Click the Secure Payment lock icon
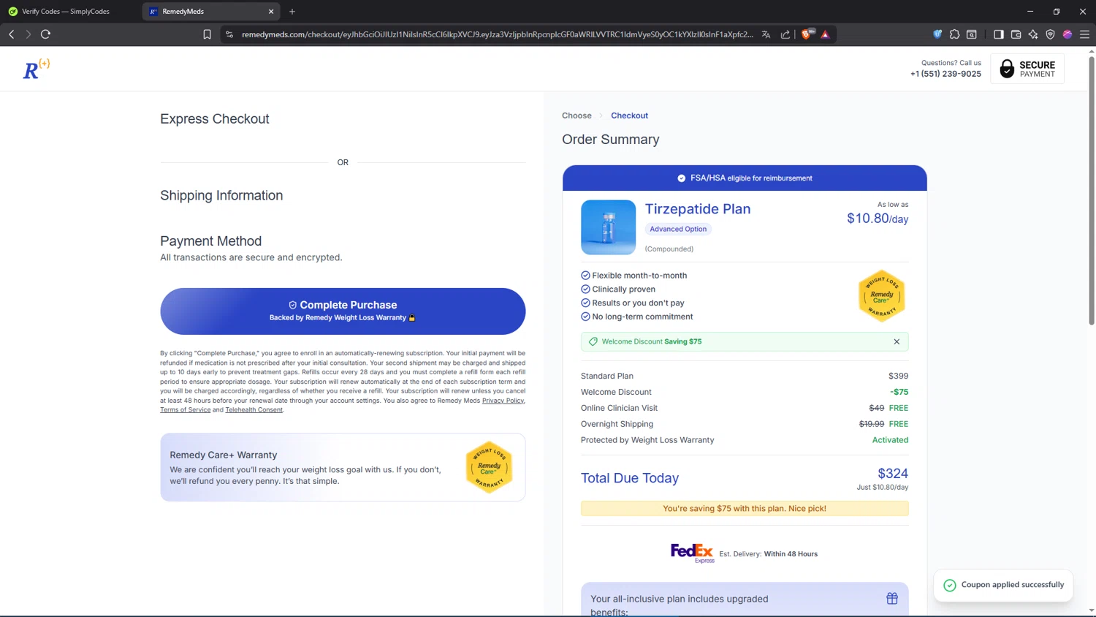 1007,69
